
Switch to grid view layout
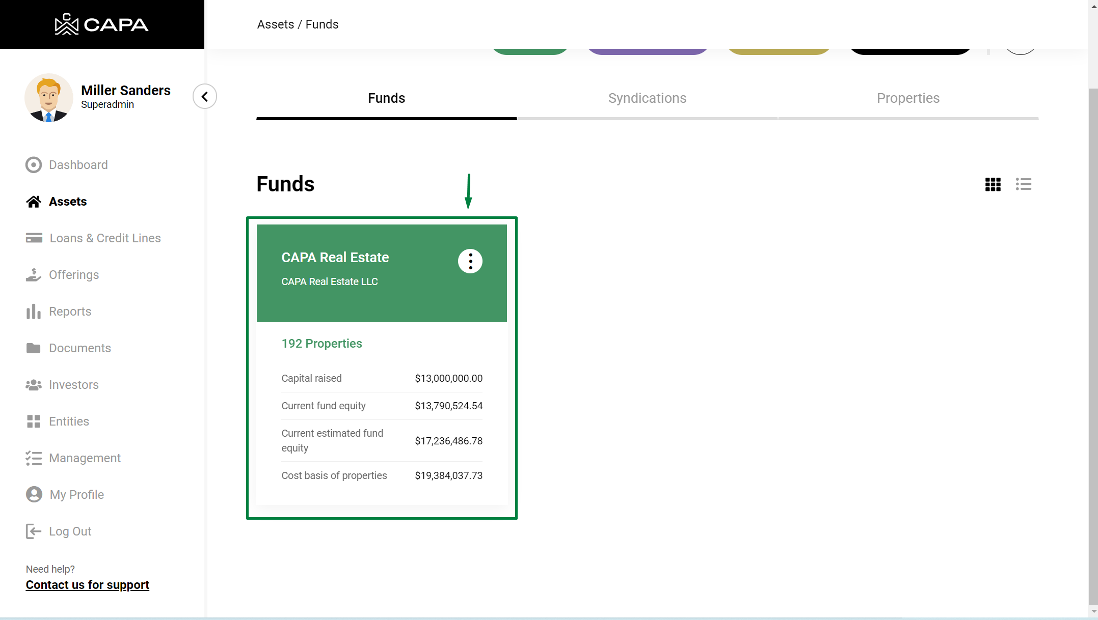(x=993, y=184)
